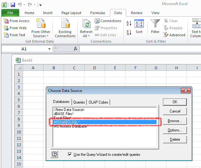
Task: Save the workbook with the floppy disk icon
Action: (13, 5)
